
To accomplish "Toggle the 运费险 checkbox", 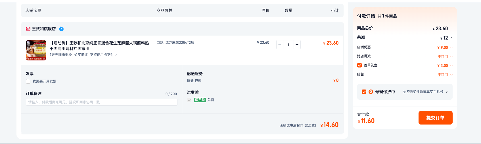I will (x=189, y=100).
